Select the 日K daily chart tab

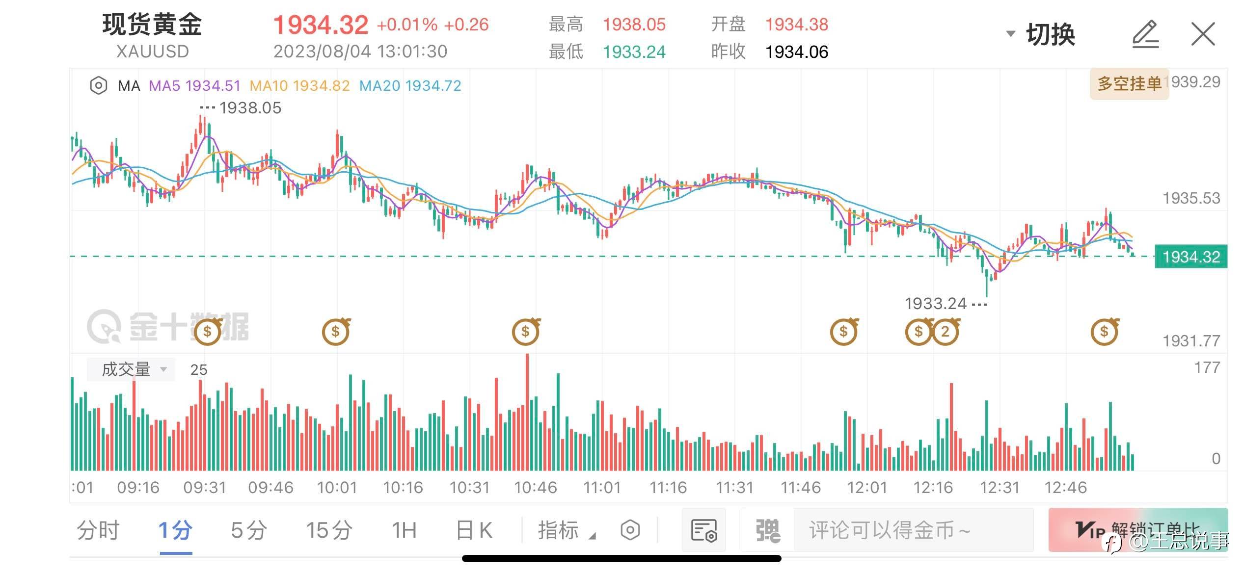pos(474,530)
